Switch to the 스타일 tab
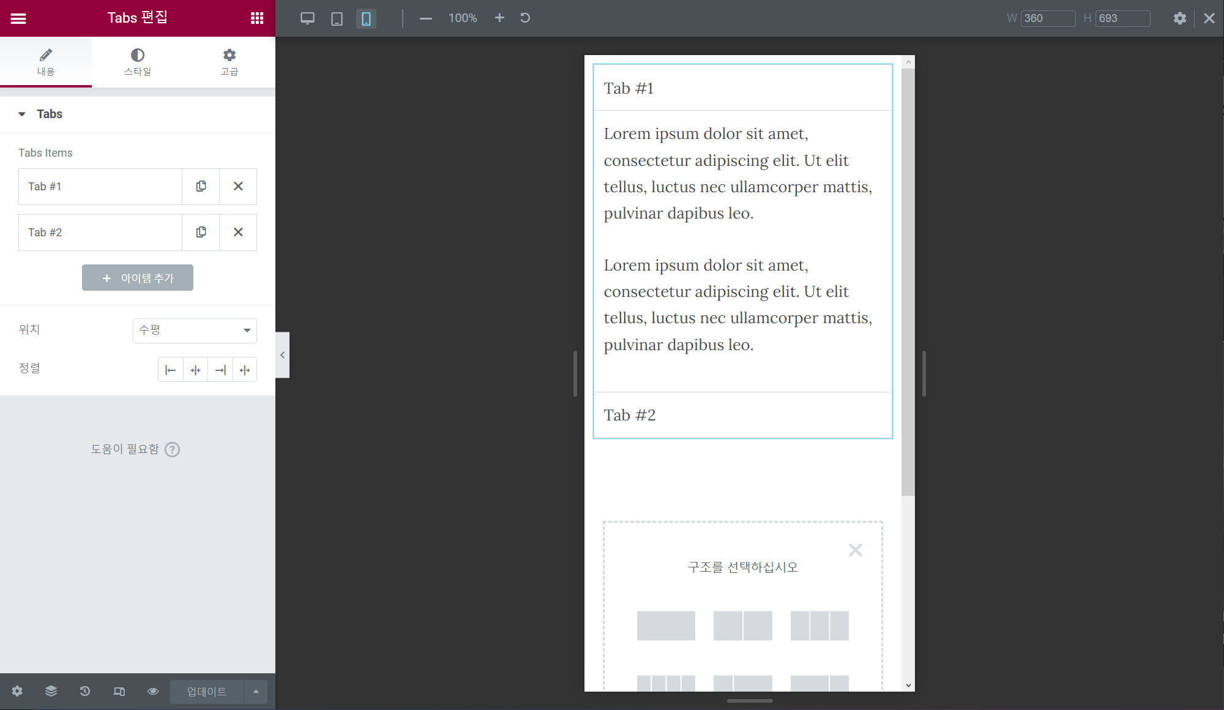Screen dimensions: 1224x710 coord(138,62)
